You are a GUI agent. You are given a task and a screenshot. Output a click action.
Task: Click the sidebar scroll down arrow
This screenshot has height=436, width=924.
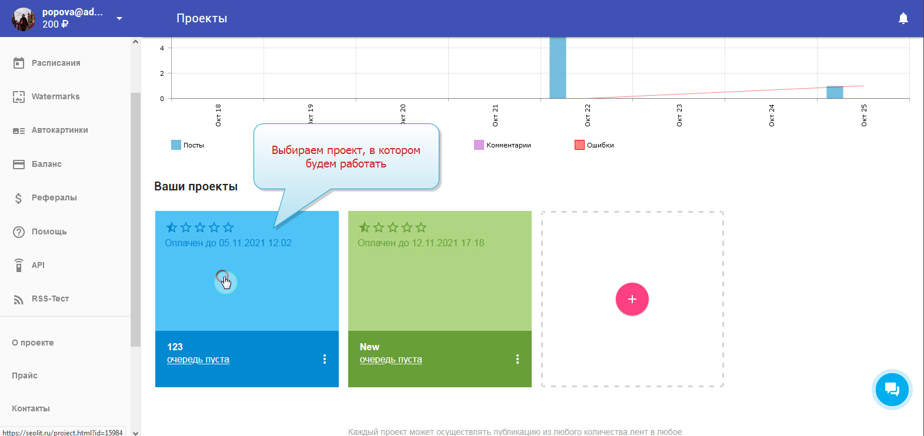point(136,432)
